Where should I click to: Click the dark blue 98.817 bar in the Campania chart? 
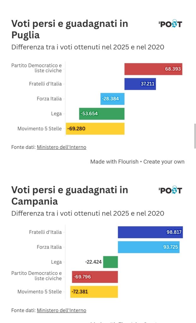150,232
